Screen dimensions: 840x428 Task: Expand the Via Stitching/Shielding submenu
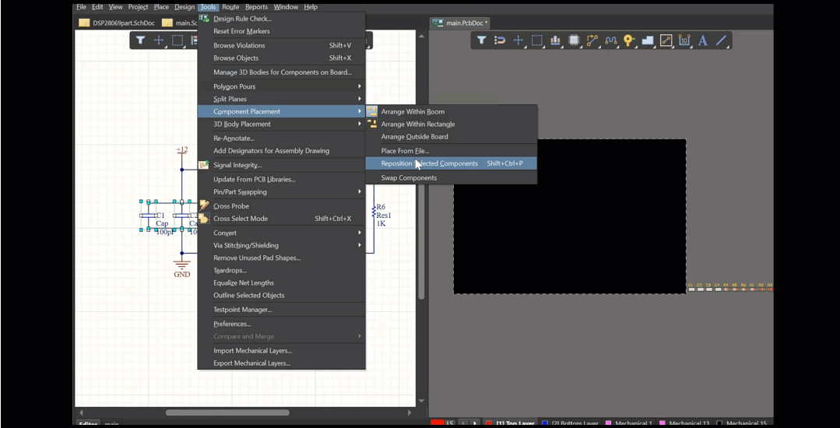tap(281, 245)
